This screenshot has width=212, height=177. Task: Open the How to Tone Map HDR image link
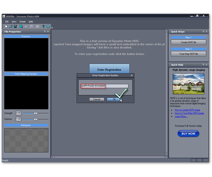click(189, 113)
